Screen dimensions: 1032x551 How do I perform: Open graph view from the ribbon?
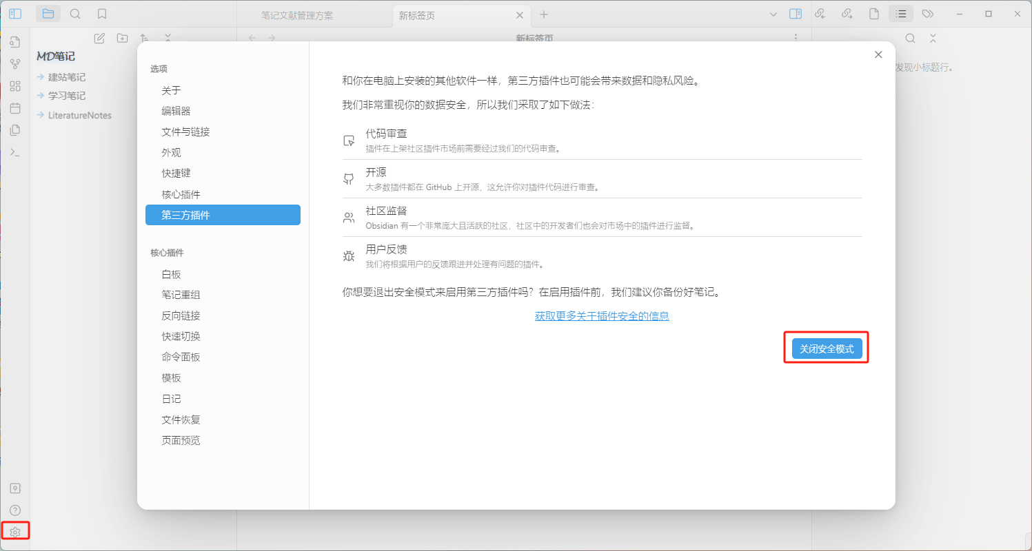pos(15,65)
